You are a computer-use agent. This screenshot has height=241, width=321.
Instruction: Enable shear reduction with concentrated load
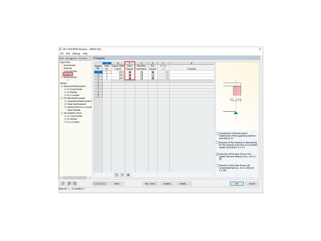click(x=218, y=165)
